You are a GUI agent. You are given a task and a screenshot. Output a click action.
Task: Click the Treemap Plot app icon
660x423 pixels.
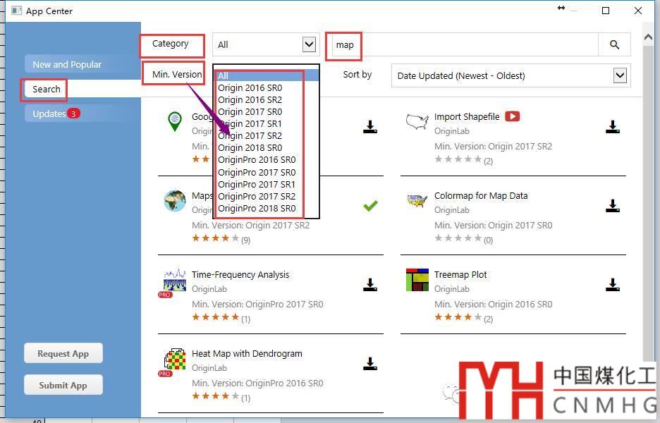tap(417, 280)
